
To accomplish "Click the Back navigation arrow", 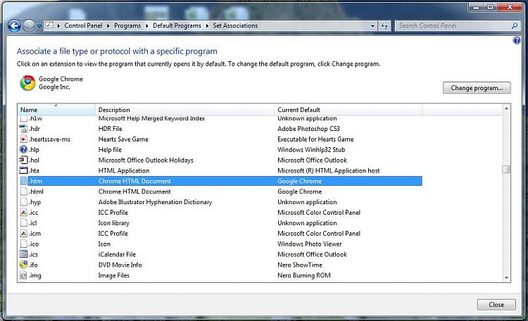I will (14, 26).
